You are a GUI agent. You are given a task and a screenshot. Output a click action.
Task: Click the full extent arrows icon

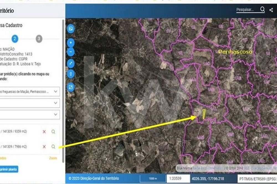71,63
